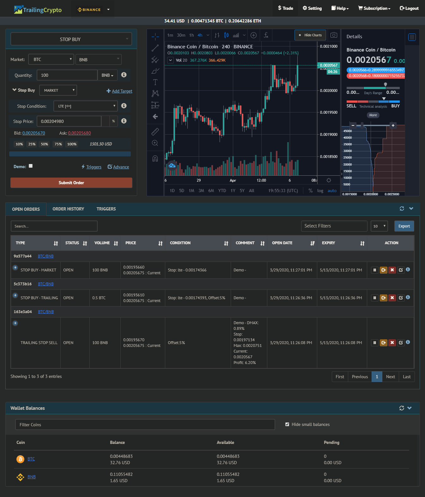Collapse the Wallet Balances panel
This screenshot has width=425, height=497.
[410, 408]
